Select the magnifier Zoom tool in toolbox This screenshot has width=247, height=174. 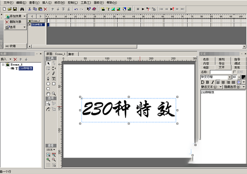point(54,94)
